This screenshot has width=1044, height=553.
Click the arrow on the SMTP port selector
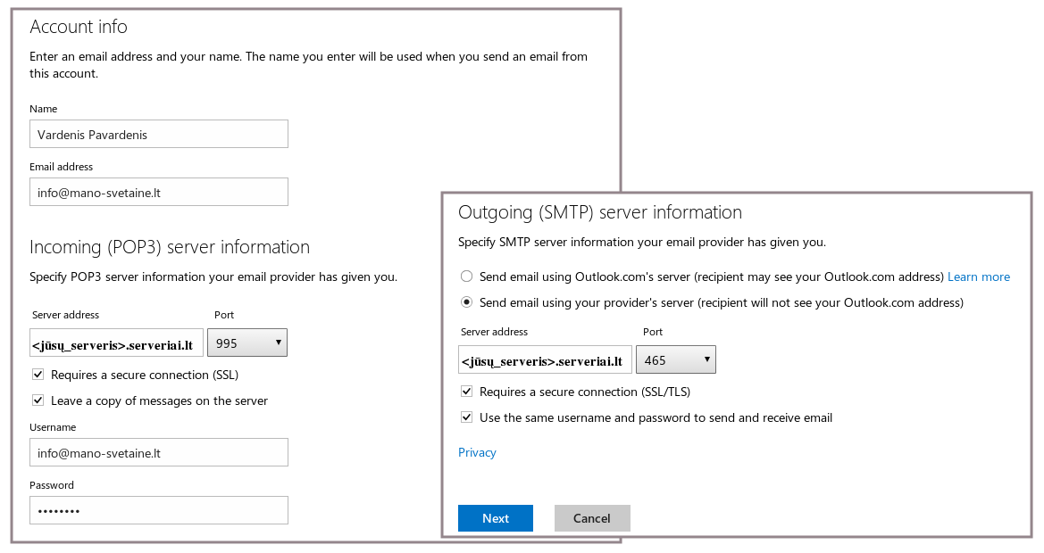(x=706, y=359)
